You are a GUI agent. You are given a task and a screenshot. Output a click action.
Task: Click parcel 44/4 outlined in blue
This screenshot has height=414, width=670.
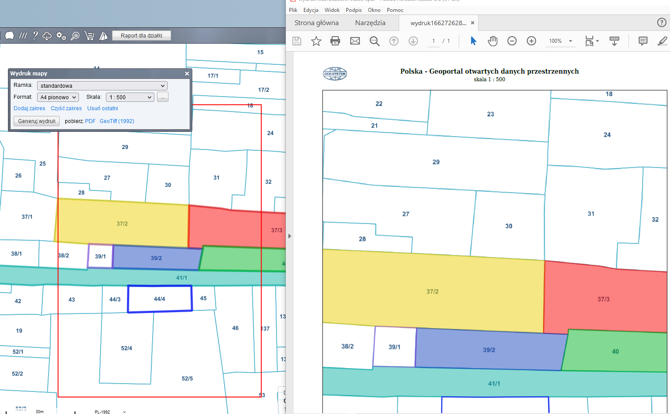160,299
